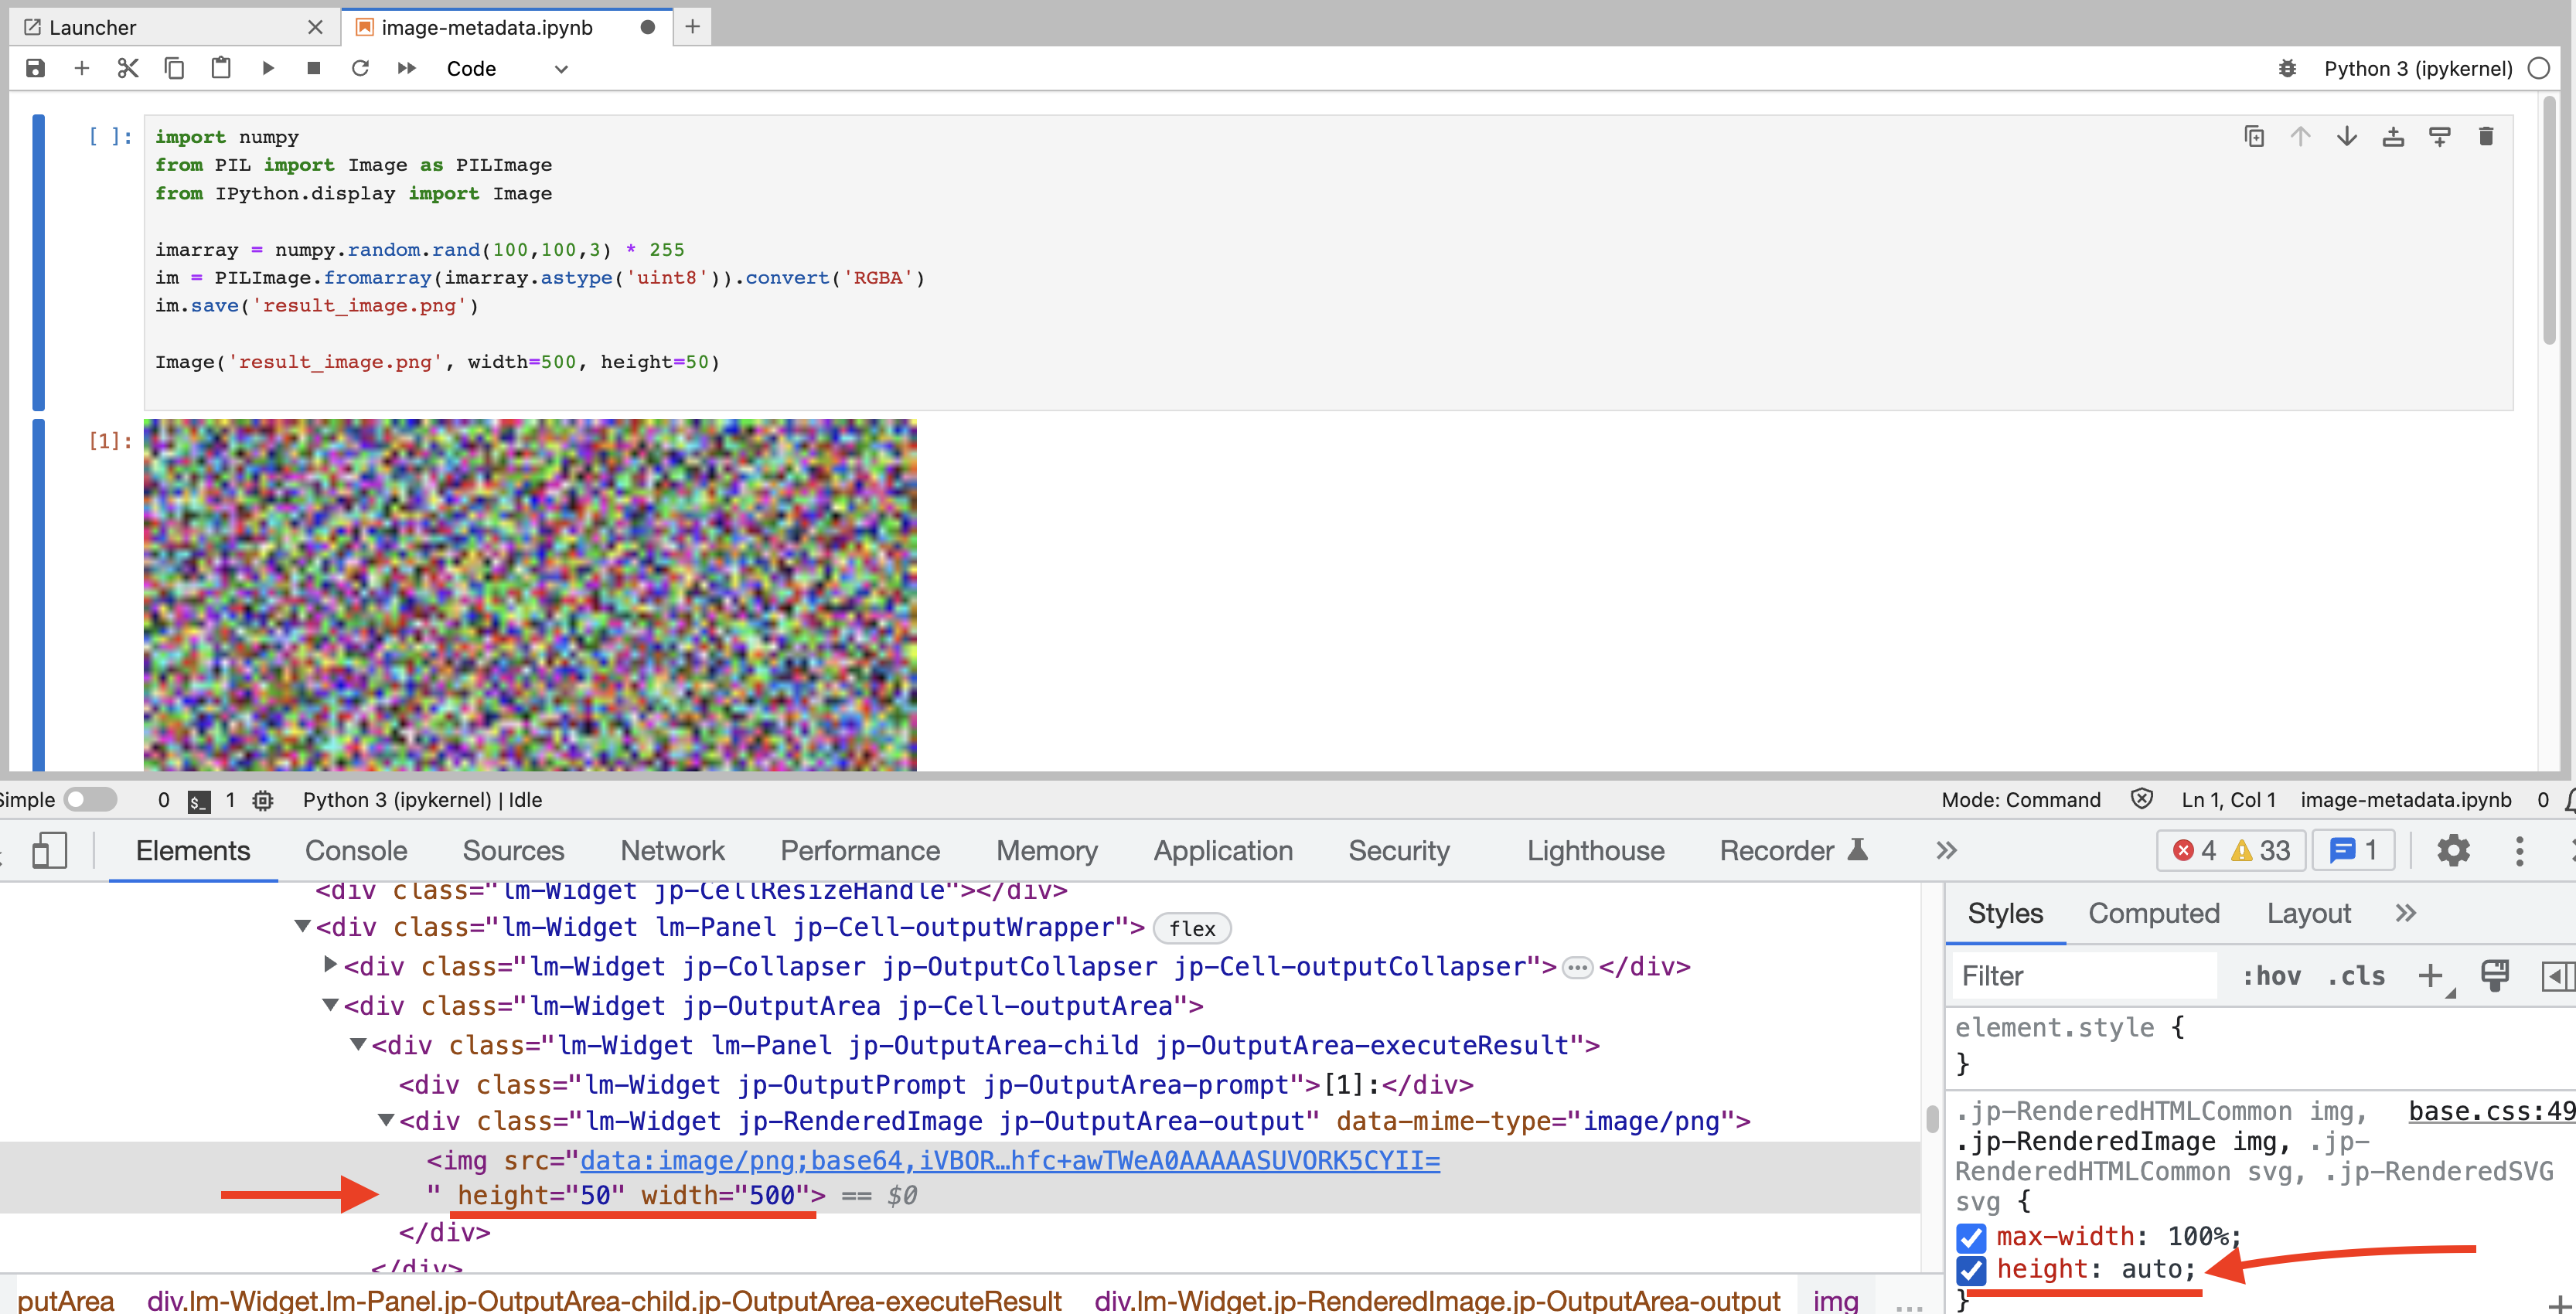2576x1314 pixels.
Task: Collapse the jp-Cell-outputWrapper tree node
Action: (x=304, y=926)
